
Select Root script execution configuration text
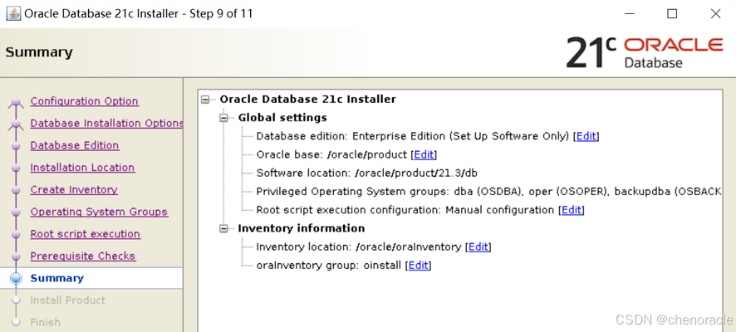[x=405, y=210]
